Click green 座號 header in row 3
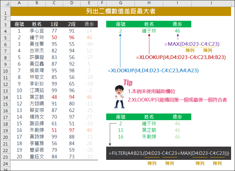The width and height of the screenshot is (235, 171). [x=121, y=24]
